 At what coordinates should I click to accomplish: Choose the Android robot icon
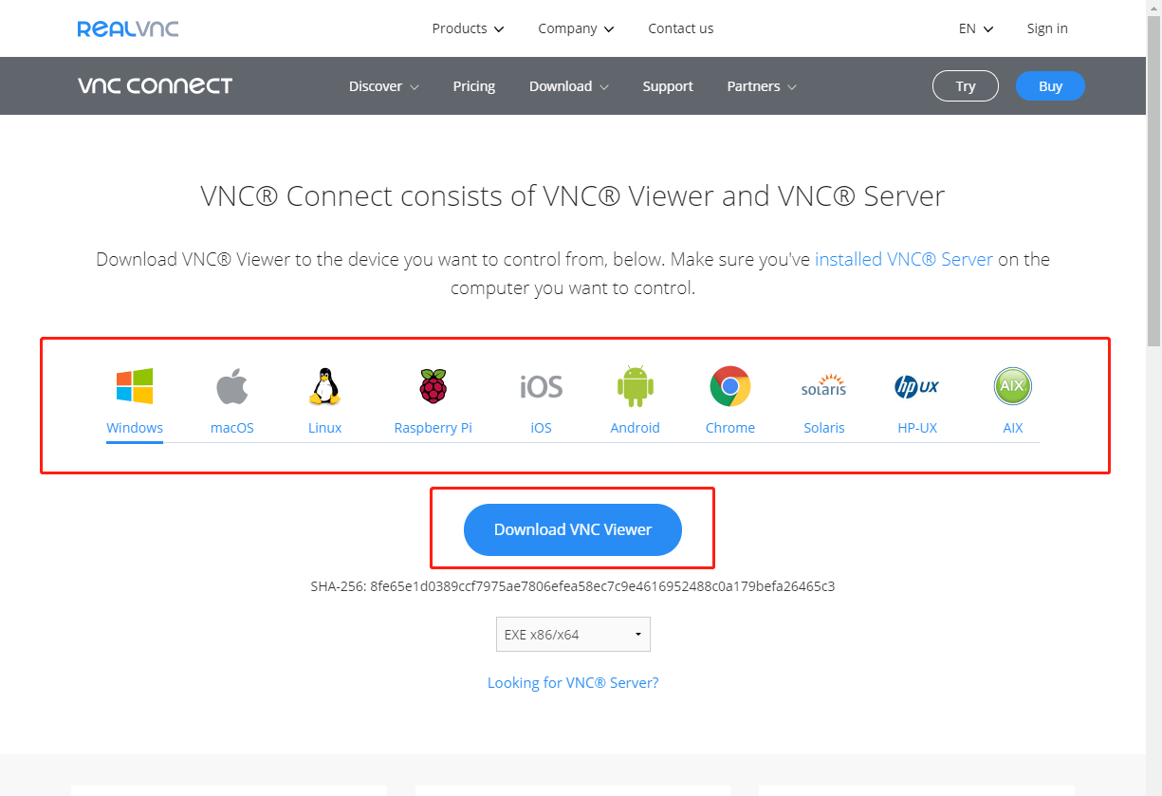pyautogui.click(x=635, y=385)
